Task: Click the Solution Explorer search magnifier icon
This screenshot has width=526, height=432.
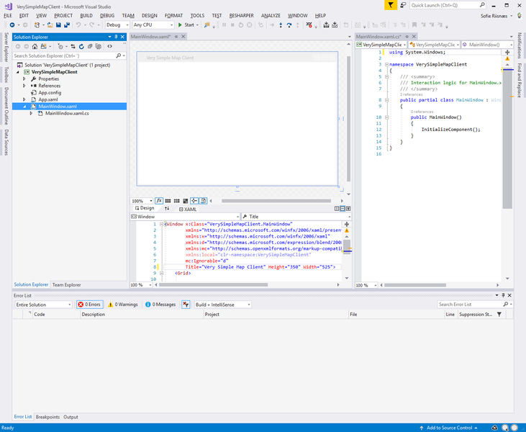Action: (119, 55)
